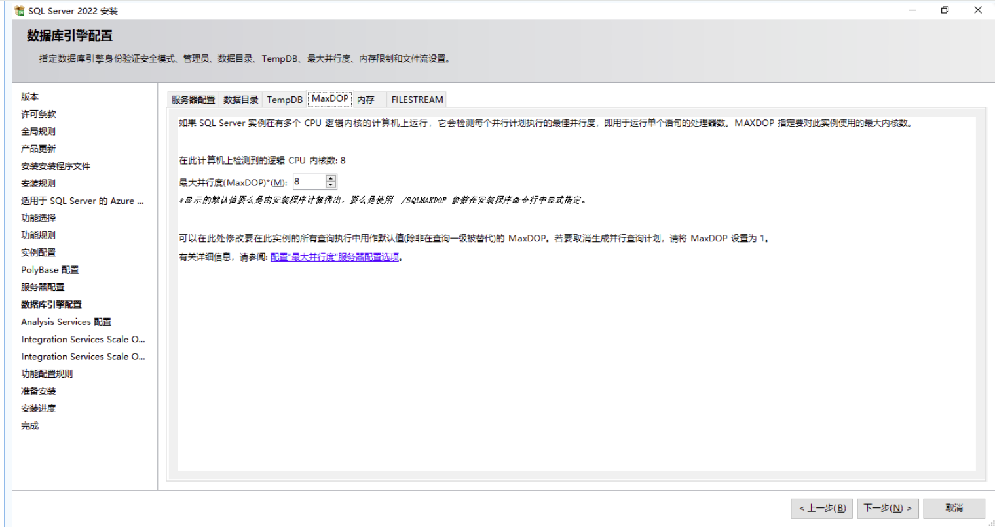Select the 完成 step in sidebar
The height and width of the screenshot is (527, 995).
[30, 425]
